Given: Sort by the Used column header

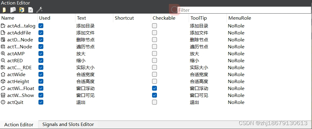Looking at the screenshot, I should click(x=56, y=18).
